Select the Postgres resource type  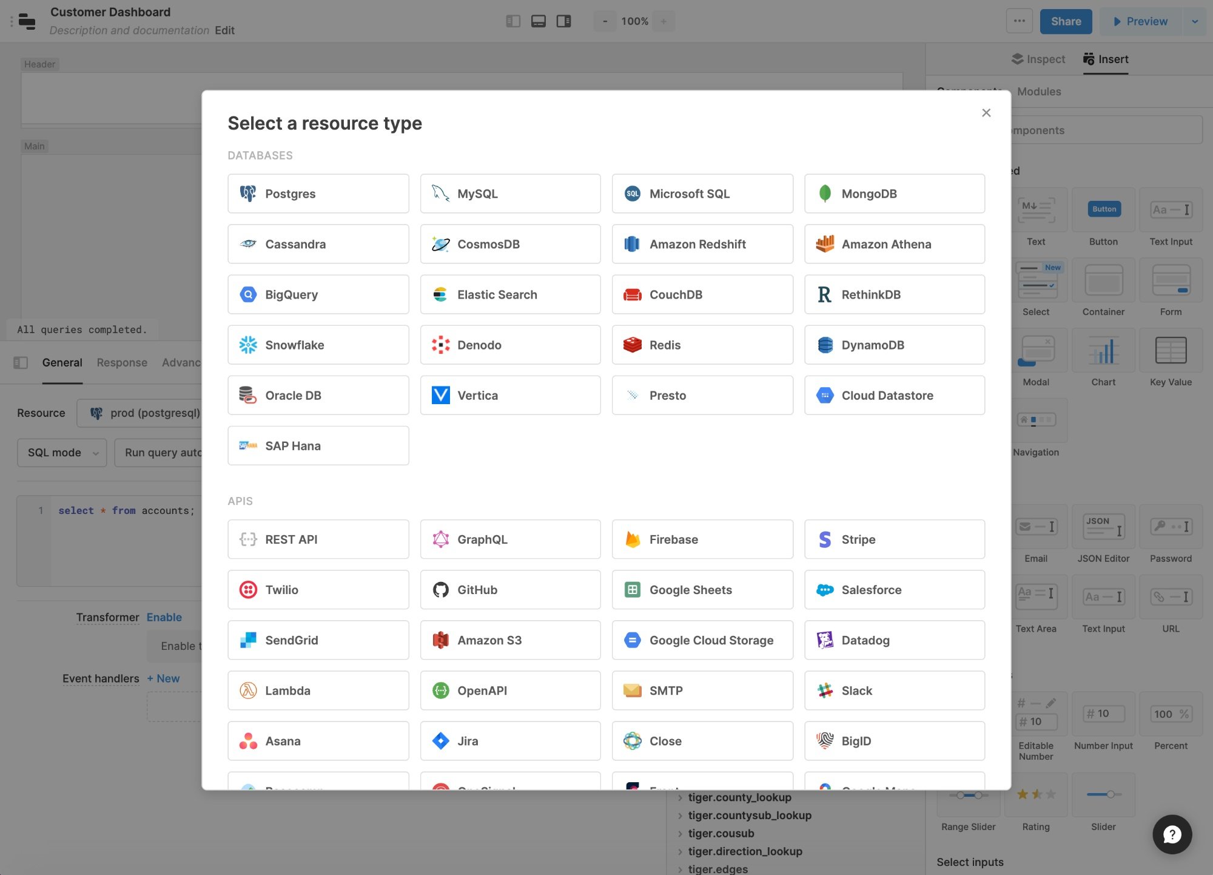318,194
